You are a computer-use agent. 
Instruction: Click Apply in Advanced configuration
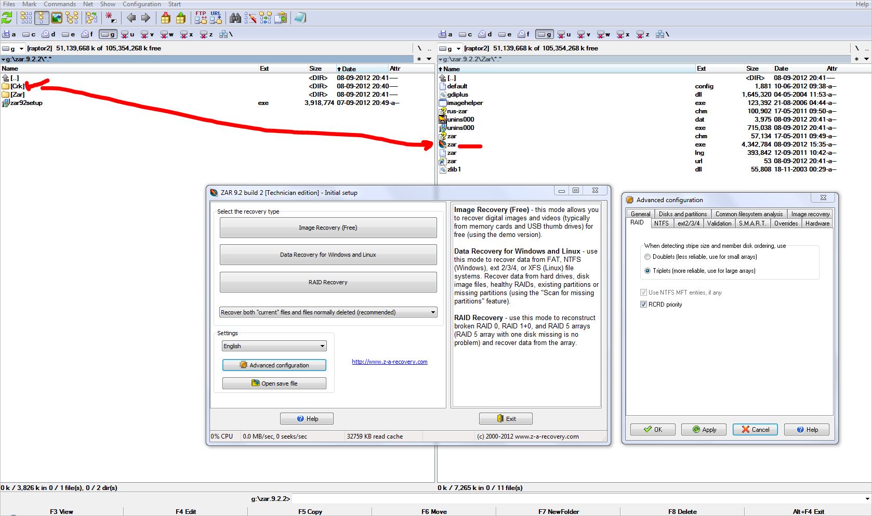704,430
